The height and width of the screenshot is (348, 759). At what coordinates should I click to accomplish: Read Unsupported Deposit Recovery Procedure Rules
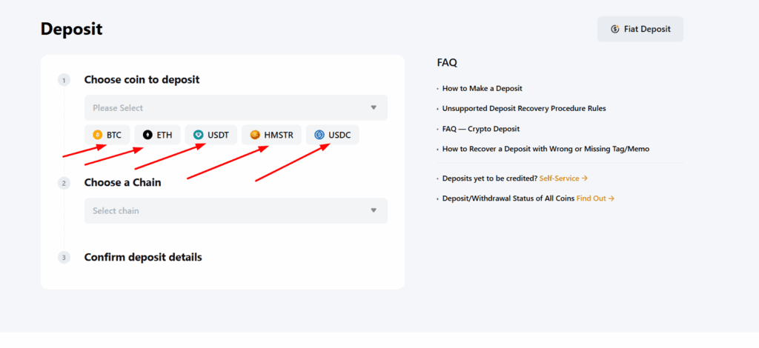524,109
